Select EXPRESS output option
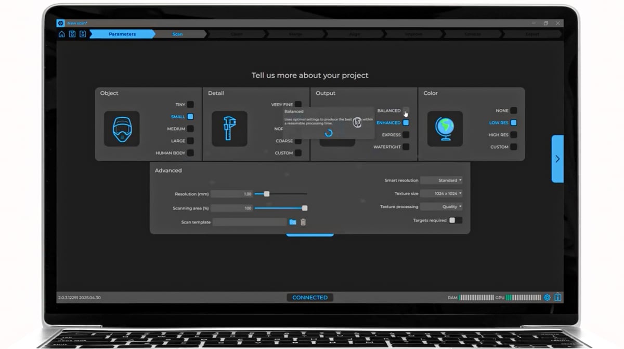 tap(406, 135)
